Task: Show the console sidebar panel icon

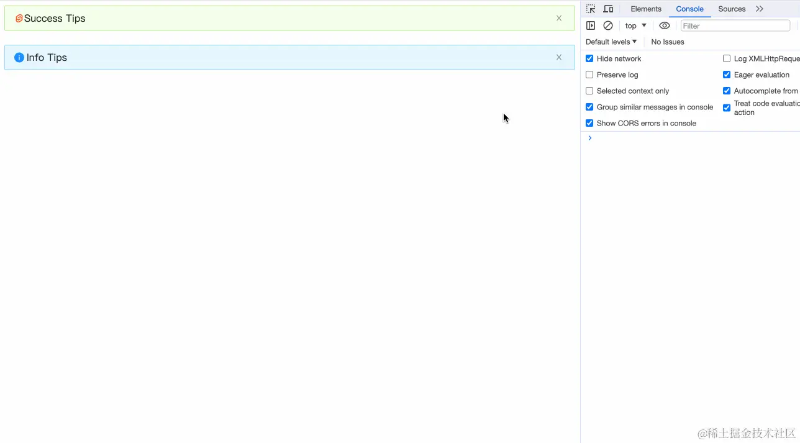Action: tap(591, 25)
